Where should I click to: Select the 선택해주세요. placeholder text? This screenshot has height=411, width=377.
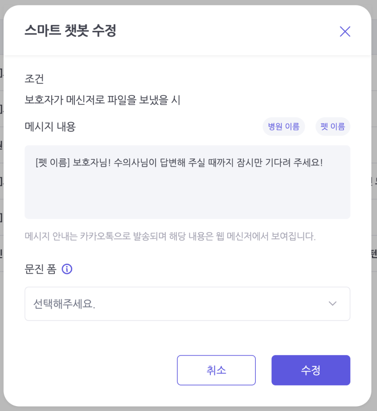point(64,304)
